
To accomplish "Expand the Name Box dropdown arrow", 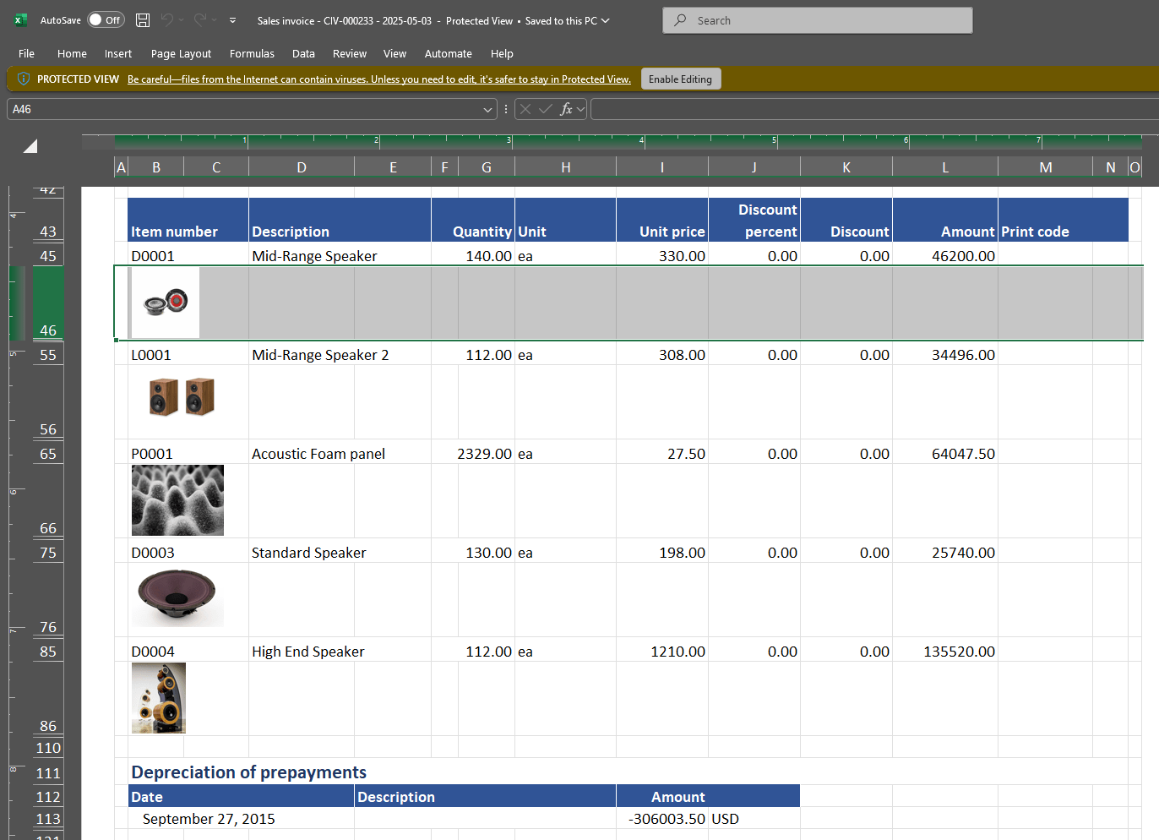I will click(x=487, y=109).
